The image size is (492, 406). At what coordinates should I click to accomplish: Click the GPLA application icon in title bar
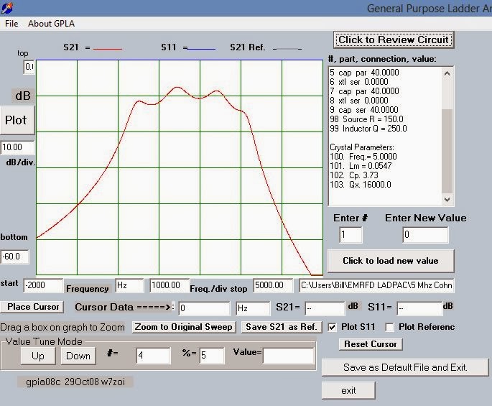9,9
